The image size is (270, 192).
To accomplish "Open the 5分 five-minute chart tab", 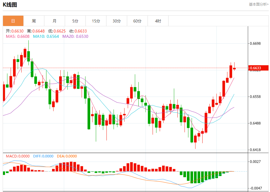I will coord(75,21).
